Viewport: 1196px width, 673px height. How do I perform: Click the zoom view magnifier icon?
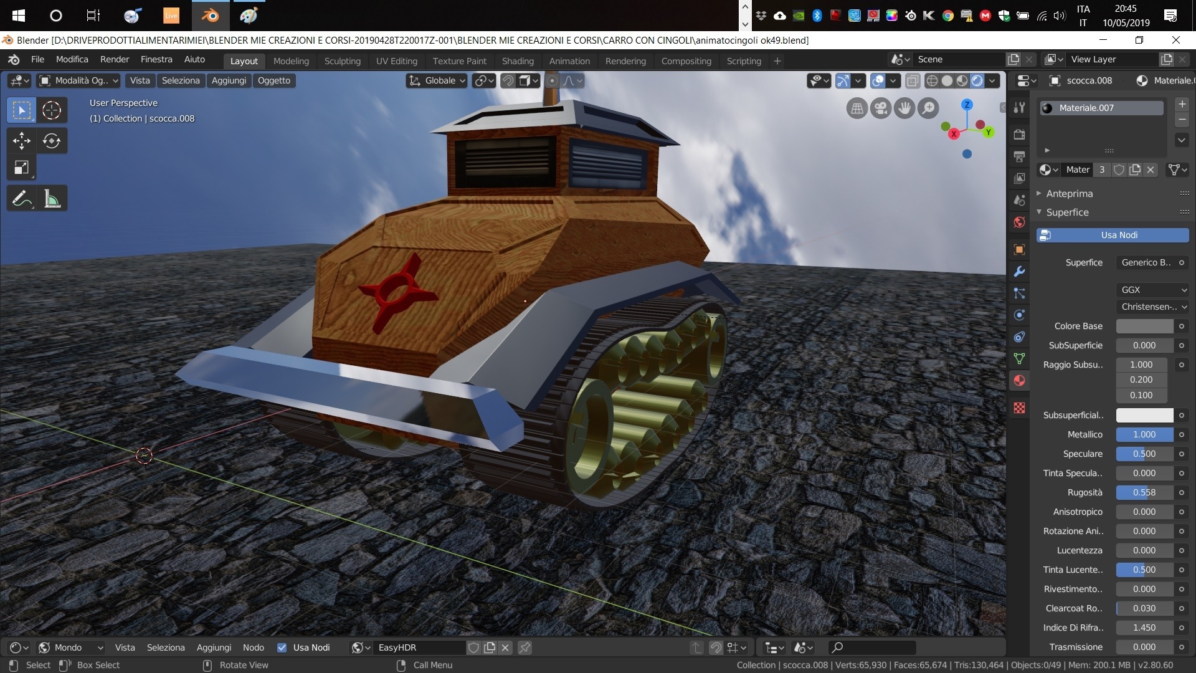[x=928, y=108]
